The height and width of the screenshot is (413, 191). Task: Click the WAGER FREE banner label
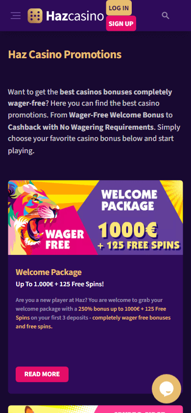pos(64,239)
